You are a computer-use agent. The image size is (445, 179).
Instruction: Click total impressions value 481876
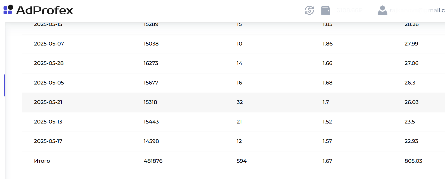point(153,161)
